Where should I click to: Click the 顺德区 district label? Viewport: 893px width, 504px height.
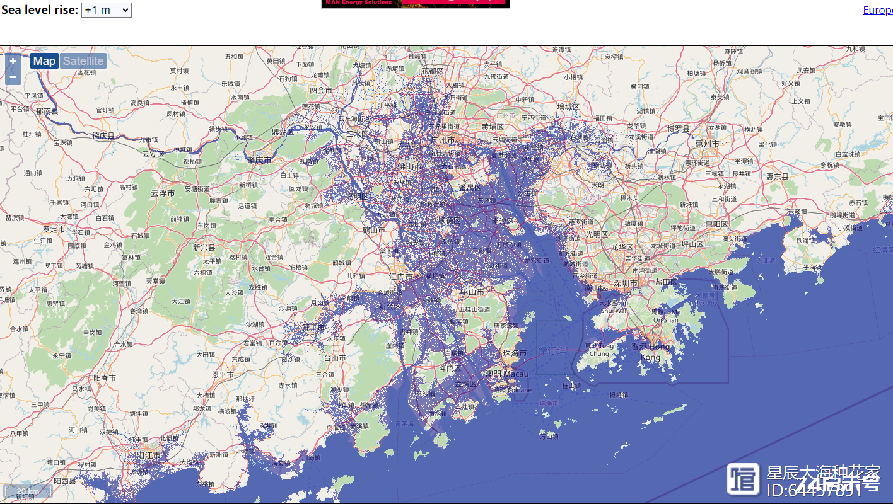449,220
